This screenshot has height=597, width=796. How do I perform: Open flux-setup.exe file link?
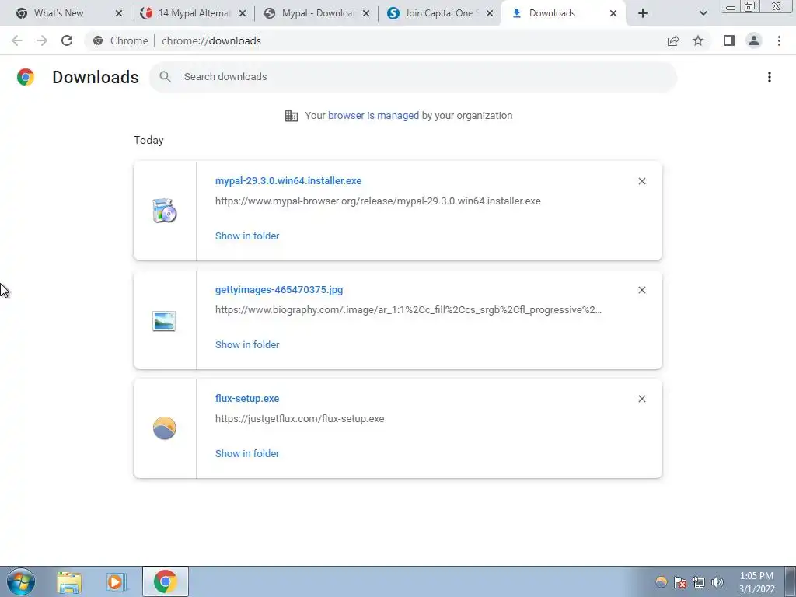247,399
